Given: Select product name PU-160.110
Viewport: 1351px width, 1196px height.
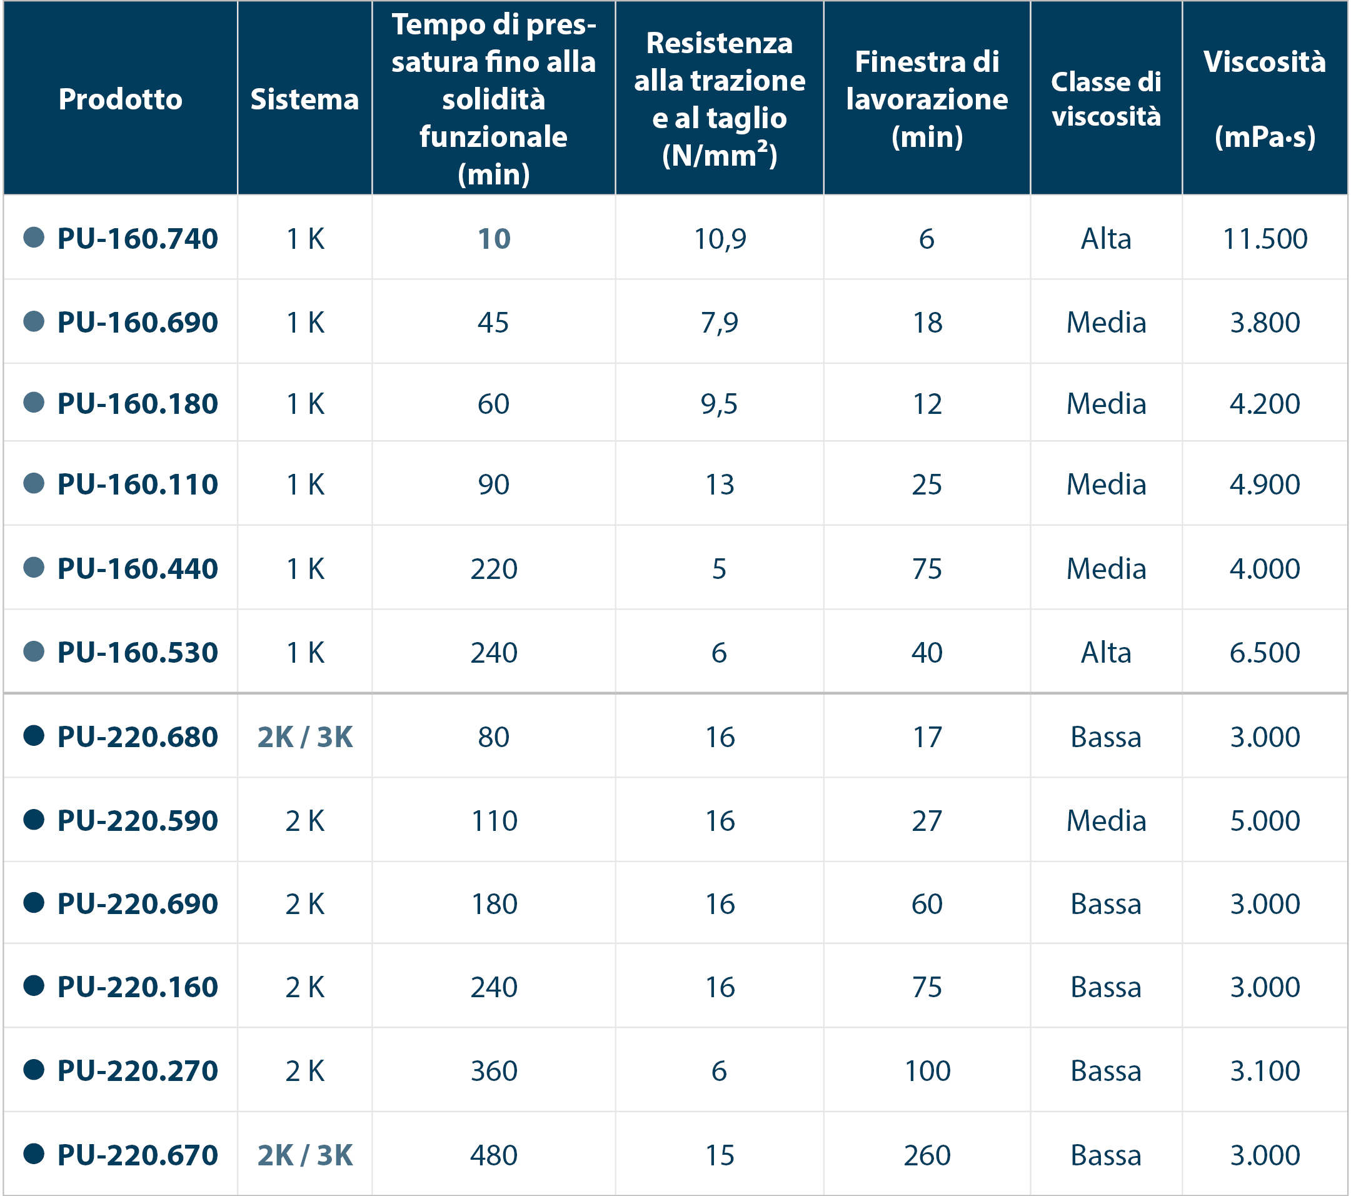Looking at the screenshot, I should point(138,485).
